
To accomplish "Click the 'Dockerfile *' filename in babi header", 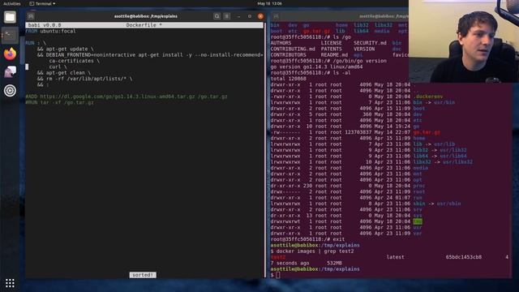I will tap(144, 25).
